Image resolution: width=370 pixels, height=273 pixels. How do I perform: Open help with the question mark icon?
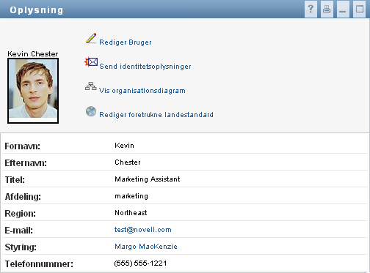(311, 9)
